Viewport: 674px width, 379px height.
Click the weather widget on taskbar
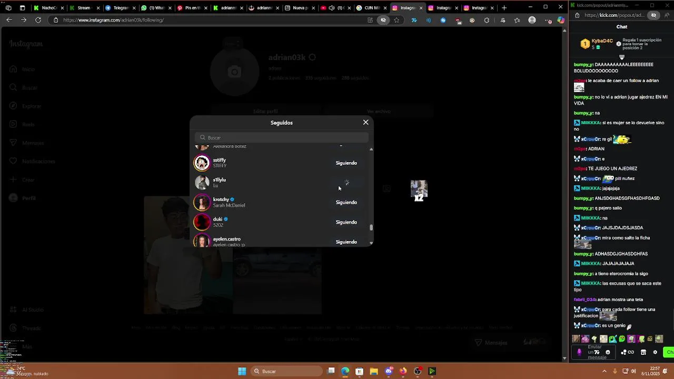[x=26, y=371]
